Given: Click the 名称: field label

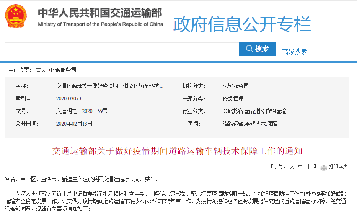Looking at the screenshot, I should click(22, 86).
